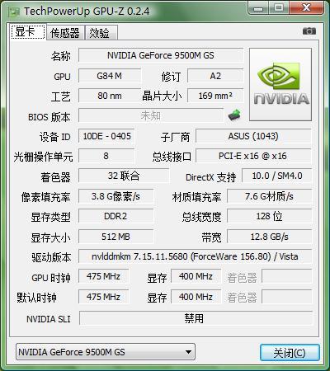Click the 修订 field showing A2

(215, 76)
